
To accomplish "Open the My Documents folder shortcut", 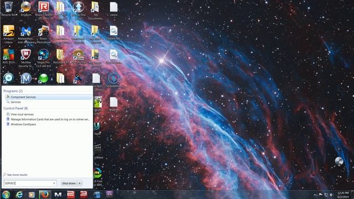I will (x=96, y=10).
